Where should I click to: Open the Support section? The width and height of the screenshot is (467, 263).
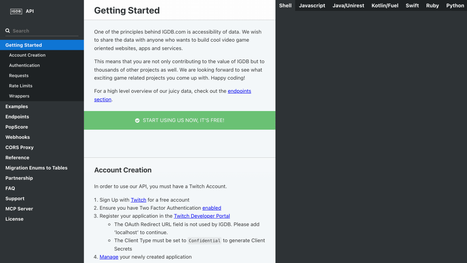click(42, 198)
